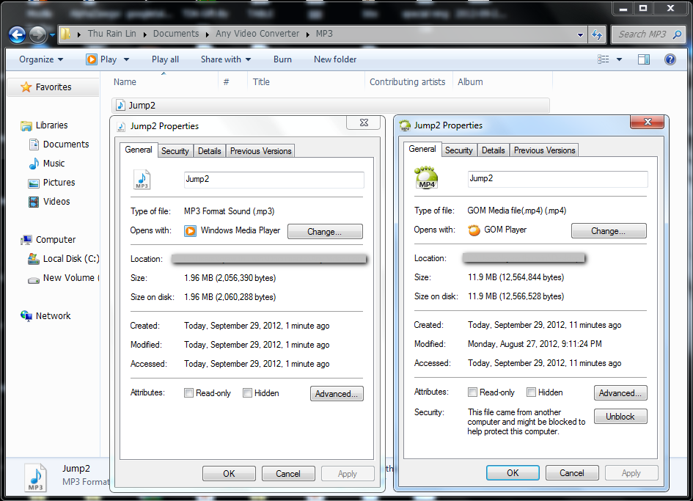The width and height of the screenshot is (693, 501).
Task: Click OK in MP3 properties window
Action: (x=229, y=474)
